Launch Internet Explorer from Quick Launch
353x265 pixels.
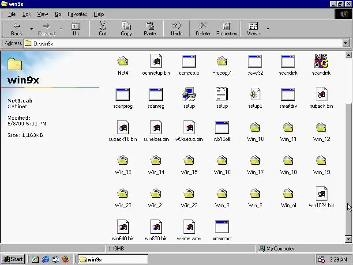[45, 259]
